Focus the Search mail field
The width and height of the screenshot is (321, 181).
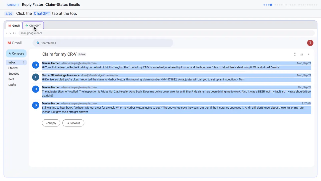click(x=103, y=43)
